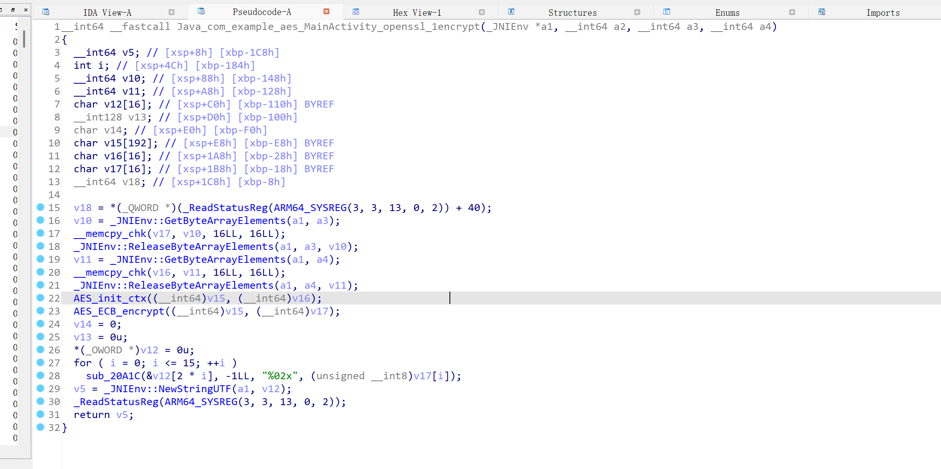Screen dimensions: 941x469
Task: Toggle breakpoint dot on line 31
Action: (40, 414)
